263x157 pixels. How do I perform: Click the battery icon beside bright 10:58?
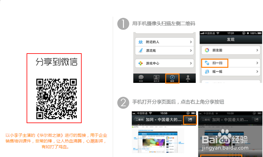(x=193, y=113)
